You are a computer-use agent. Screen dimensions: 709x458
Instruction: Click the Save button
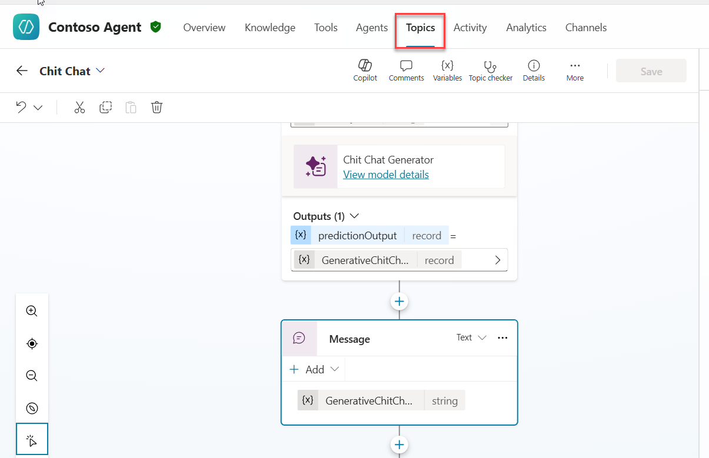point(651,71)
